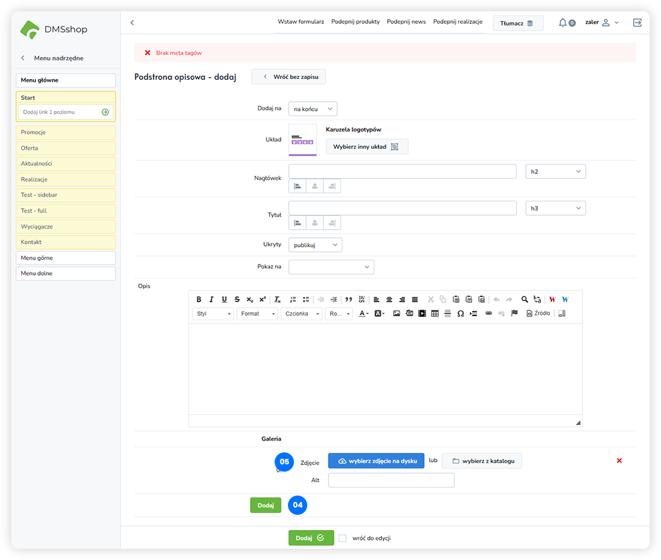Image resolution: width=661 pixels, height=560 pixels.
Task: Insert a table in the editor
Action: 435,314
